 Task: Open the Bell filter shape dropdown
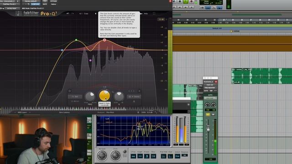pos(75,97)
